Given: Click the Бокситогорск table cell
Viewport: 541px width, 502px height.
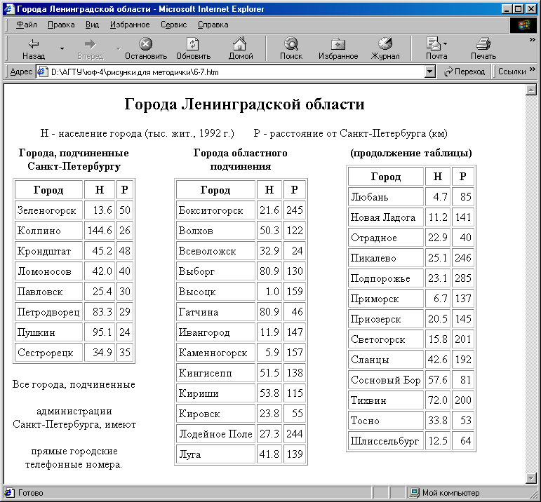Looking at the screenshot, I should [215, 210].
